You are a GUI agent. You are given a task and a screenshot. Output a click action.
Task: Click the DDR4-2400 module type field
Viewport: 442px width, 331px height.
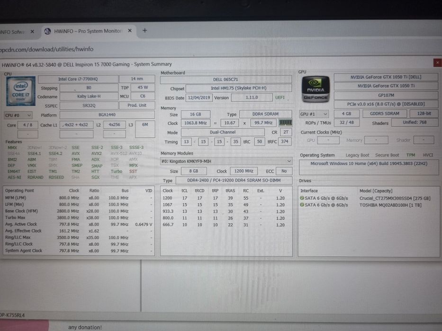pos(234,180)
